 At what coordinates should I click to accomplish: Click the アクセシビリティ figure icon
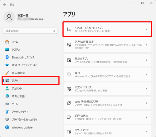coord(7,112)
